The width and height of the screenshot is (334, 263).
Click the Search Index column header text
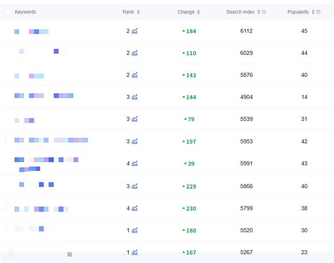[240, 12]
